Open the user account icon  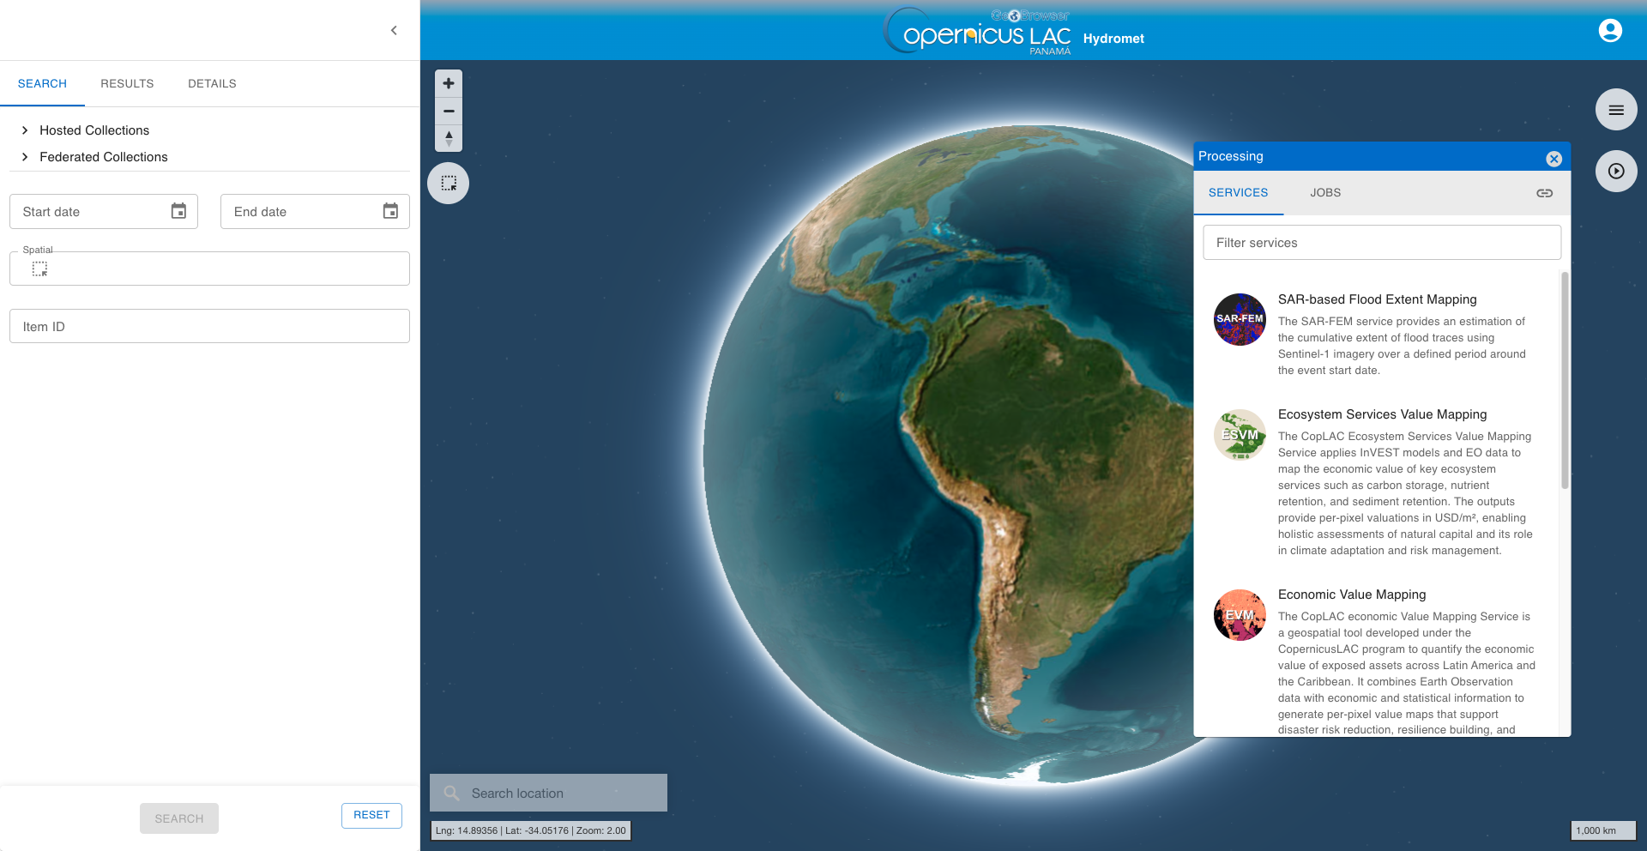click(x=1610, y=31)
